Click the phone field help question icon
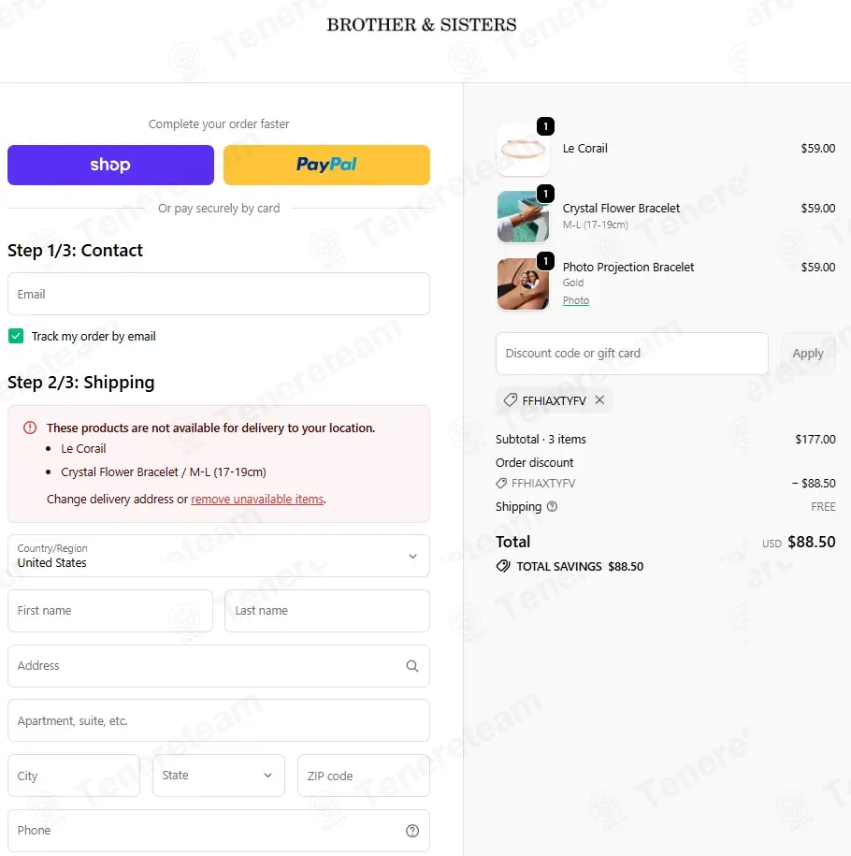 coord(412,831)
